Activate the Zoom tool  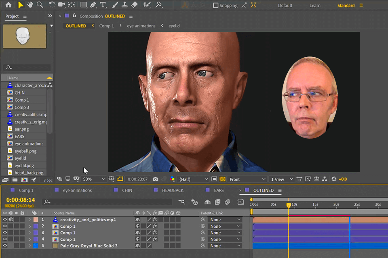[39, 5]
